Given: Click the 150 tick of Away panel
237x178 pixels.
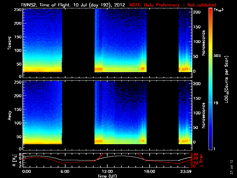Looking at the screenshot, I should tap(18, 109).
